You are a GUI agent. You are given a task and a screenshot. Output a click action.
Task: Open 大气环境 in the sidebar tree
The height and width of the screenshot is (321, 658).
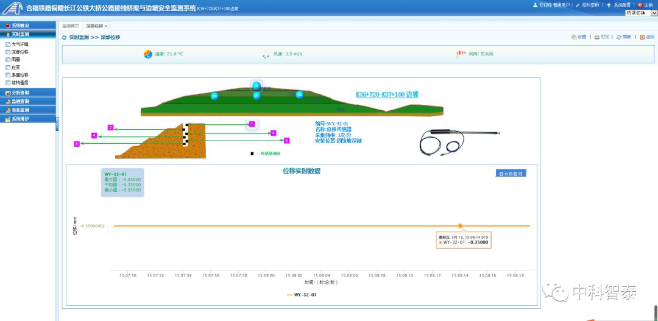[x=19, y=44]
